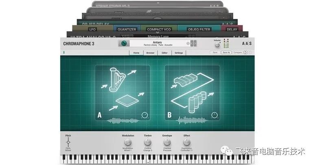Click the Effect macro knob
The width and height of the screenshot is (315, 165).
(x=187, y=142)
